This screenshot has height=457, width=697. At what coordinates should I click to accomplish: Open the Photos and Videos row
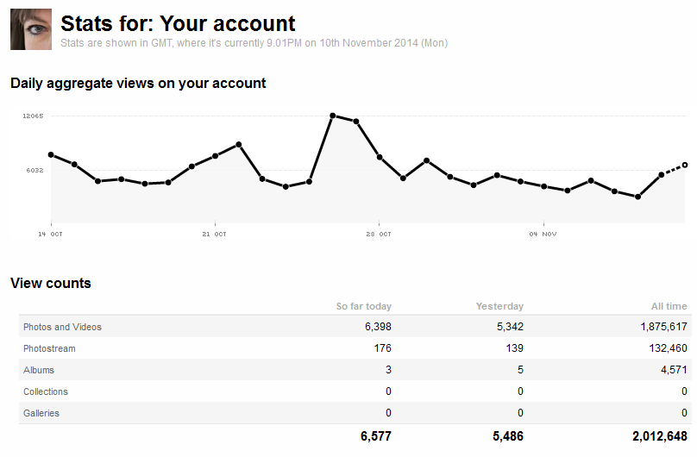355,327
